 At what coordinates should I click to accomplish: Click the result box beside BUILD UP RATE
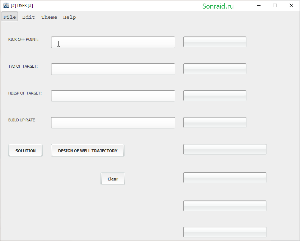pyautogui.click(x=215, y=122)
